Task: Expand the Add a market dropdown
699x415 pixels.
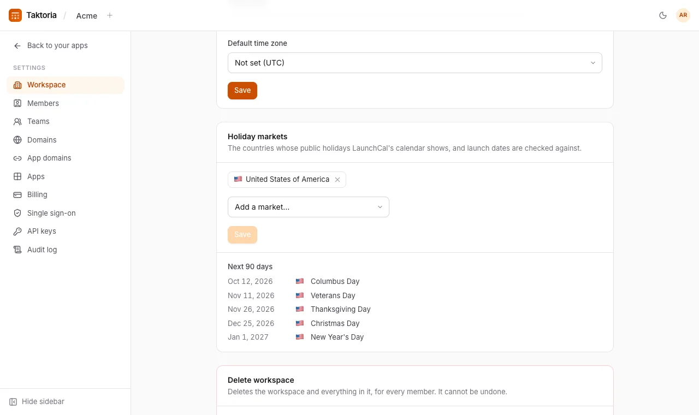Action: (x=309, y=207)
